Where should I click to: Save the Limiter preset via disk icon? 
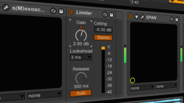(x=111, y=15)
